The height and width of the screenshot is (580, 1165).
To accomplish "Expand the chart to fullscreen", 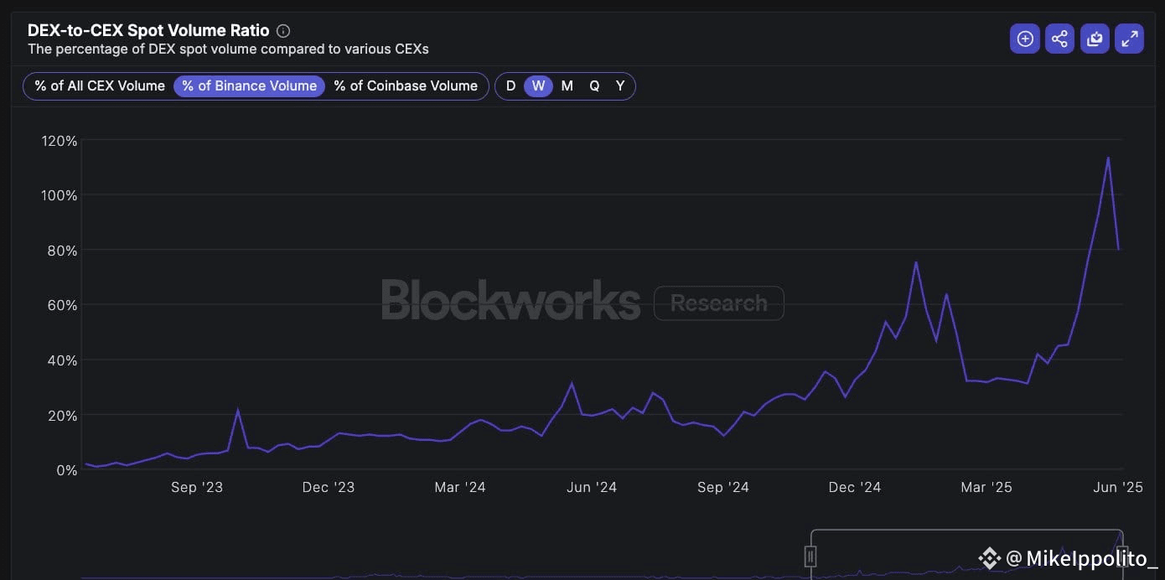I will click(x=1130, y=39).
